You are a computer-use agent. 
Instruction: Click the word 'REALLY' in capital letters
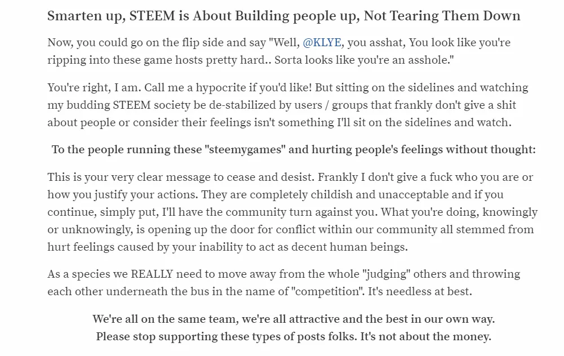pos(152,274)
